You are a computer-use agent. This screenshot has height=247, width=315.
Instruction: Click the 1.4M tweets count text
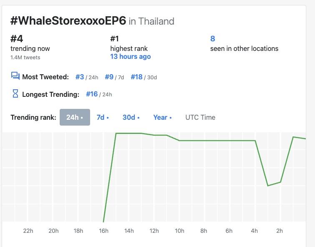(25, 58)
